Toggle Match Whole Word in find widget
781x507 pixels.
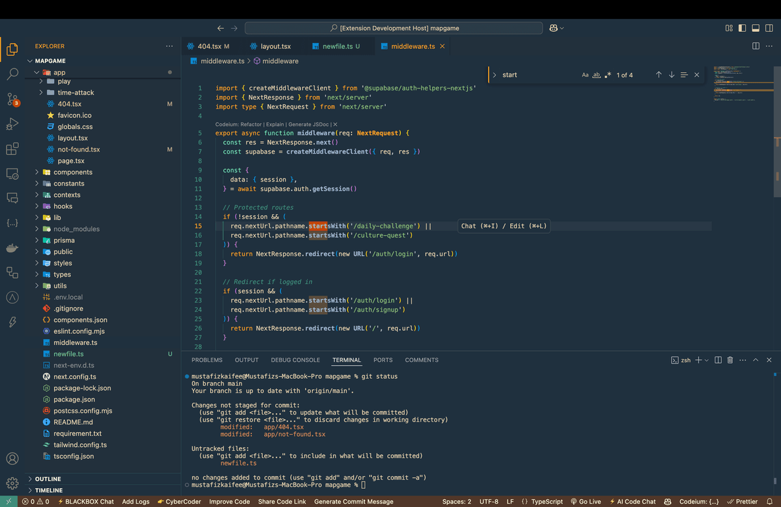pos(596,75)
